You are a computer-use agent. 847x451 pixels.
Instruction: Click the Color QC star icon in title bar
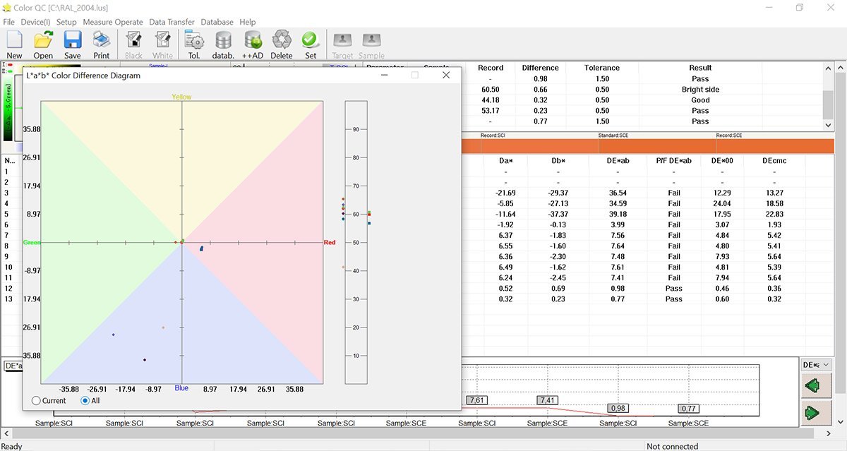[x=8, y=8]
